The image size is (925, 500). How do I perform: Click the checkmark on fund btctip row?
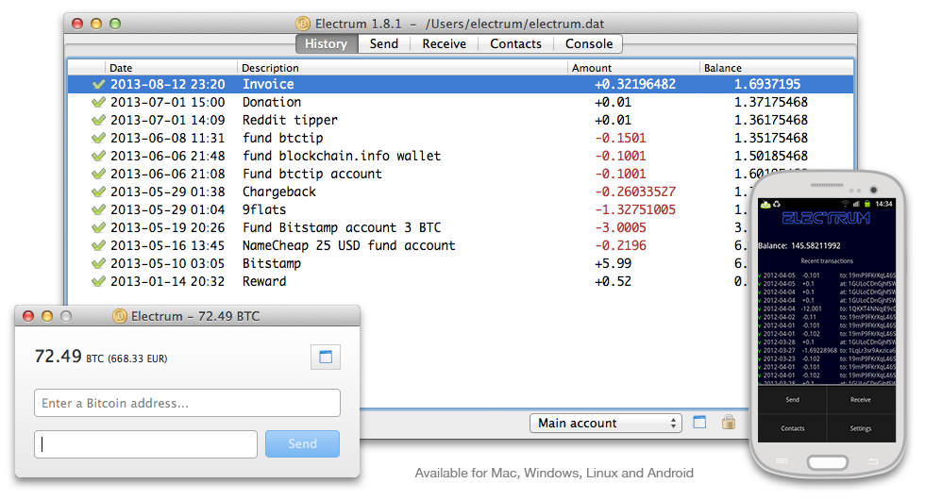coord(98,138)
